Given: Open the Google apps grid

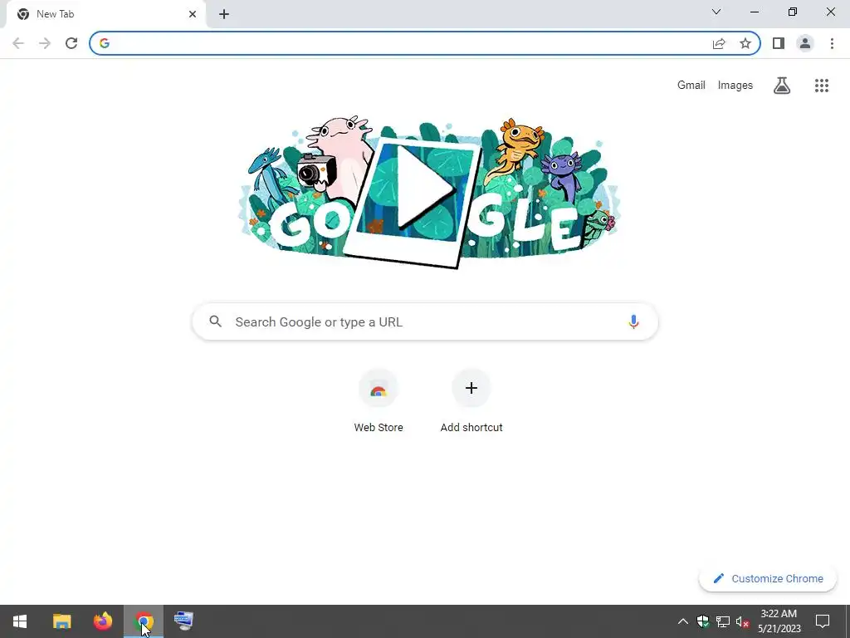Looking at the screenshot, I should pyautogui.click(x=822, y=86).
